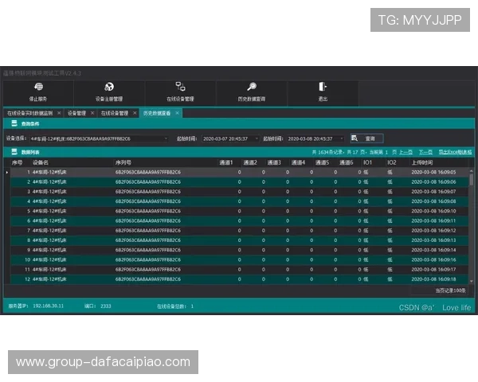
Task: Click the serial number cell in row 1
Action: pos(148,173)
